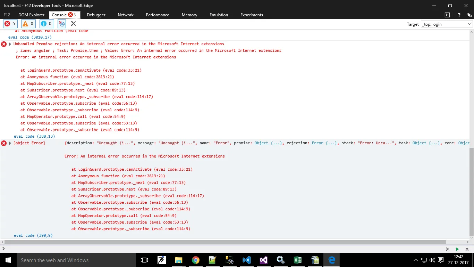Click the console command input line
The image size is (474, 267).
click(x=222, y=249)
